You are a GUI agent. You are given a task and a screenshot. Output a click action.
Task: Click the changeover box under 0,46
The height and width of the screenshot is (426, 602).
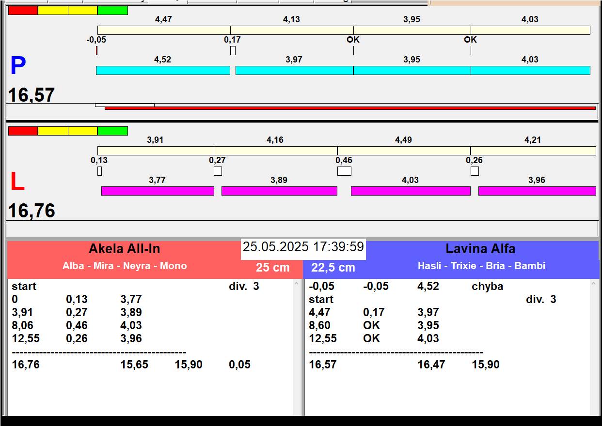point(344,171)
